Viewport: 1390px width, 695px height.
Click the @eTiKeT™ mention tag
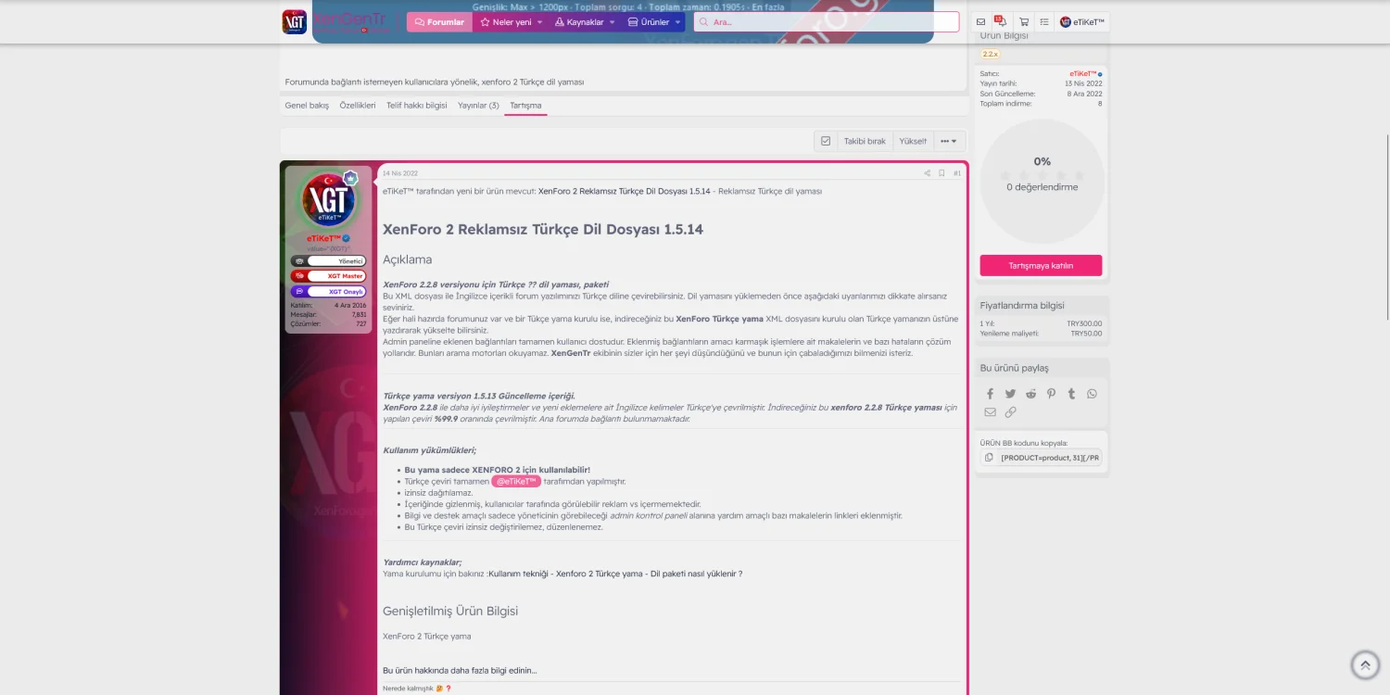click(x=516, y=482)
